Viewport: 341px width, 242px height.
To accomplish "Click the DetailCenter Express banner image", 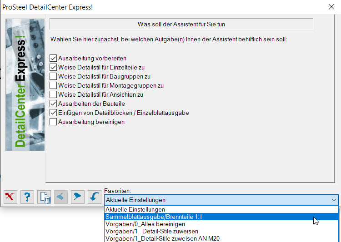I will (x=25, y=85).
